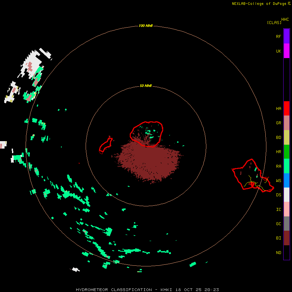Click the GR legend label

(x=278, y=123)
